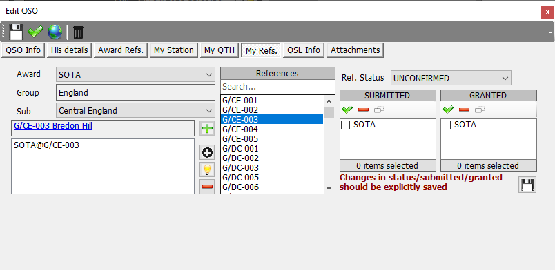555x270 pixels.
Task: Select the highlighted reference G/CE-003
Action: [x=272, y=119]
